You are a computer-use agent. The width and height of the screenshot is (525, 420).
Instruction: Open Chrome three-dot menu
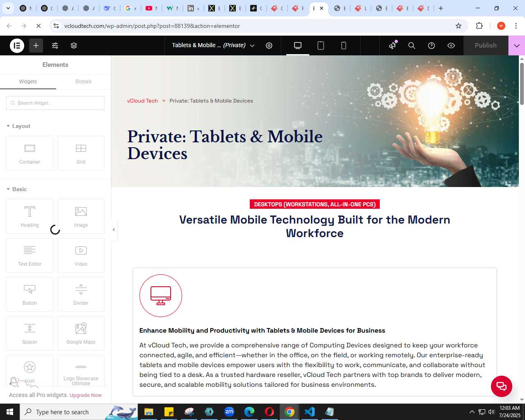[516, 26]
